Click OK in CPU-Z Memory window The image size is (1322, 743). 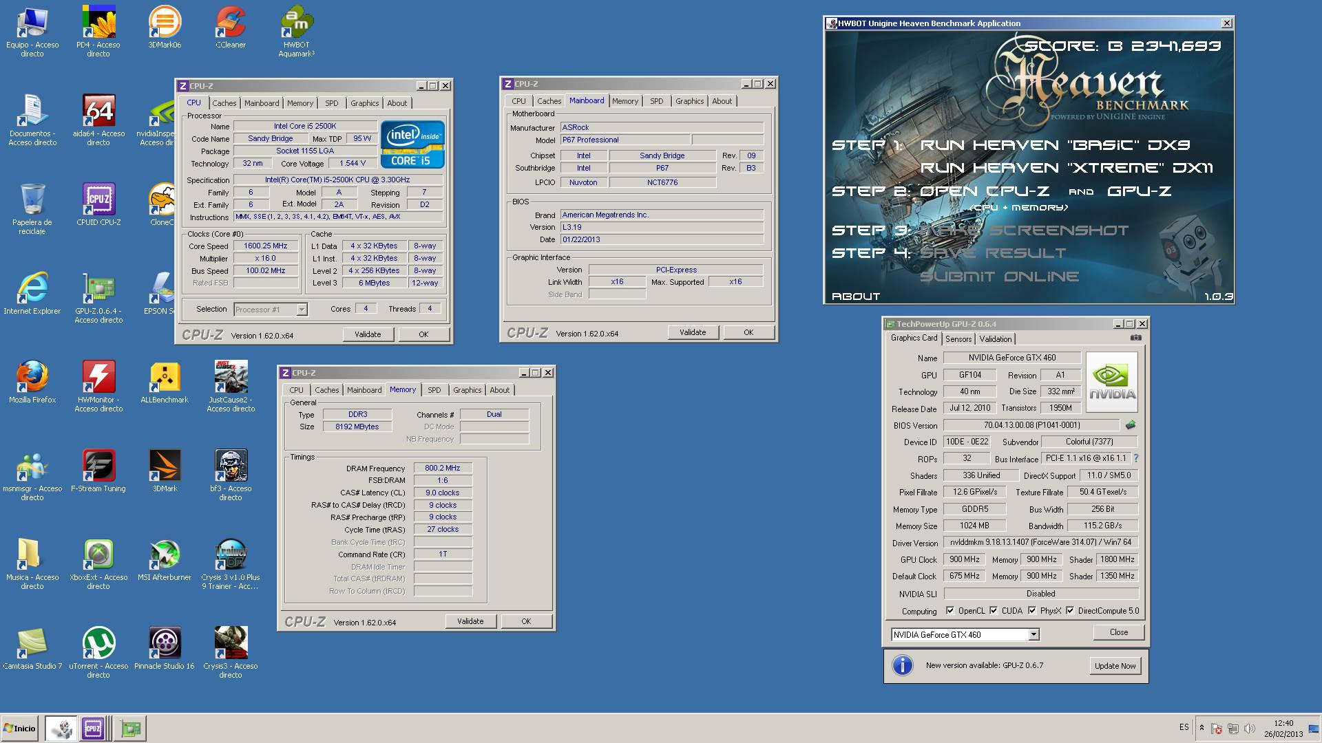coord(526,621)
